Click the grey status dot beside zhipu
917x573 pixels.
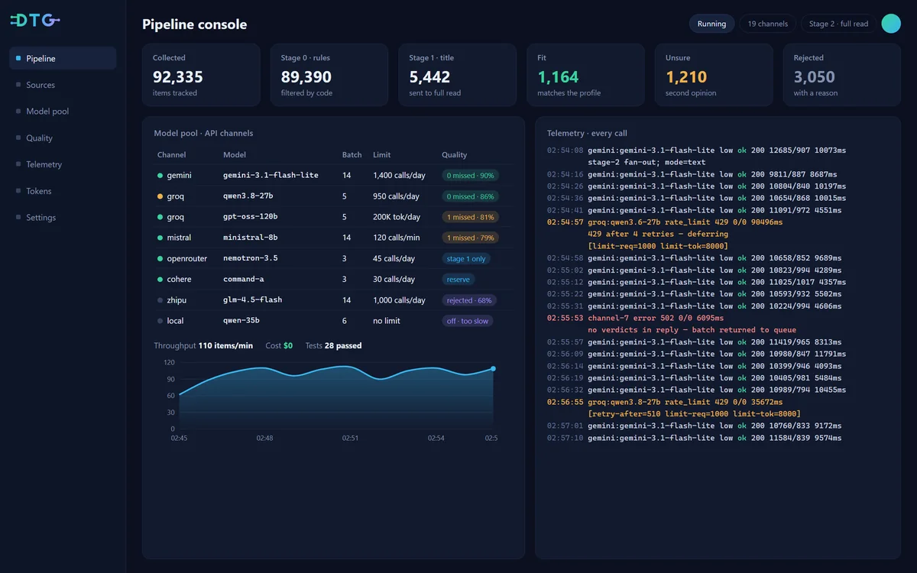[160, 300]
